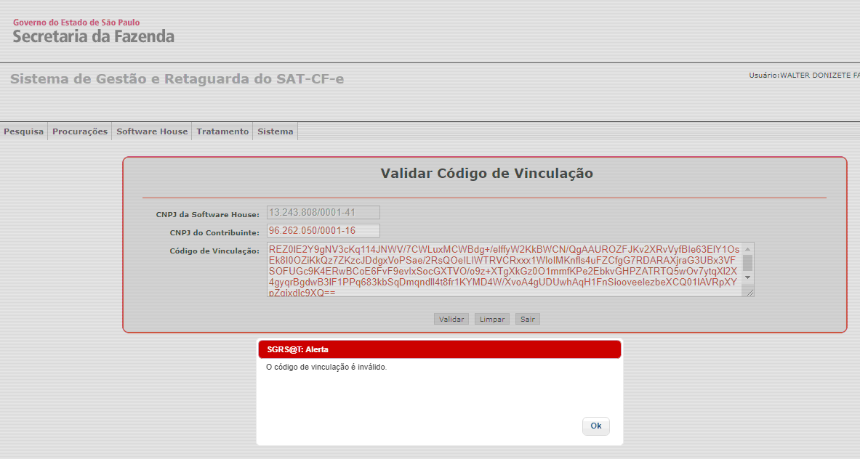
Task: Click the 'Governo do Estado de São Paulo' text
Action: (76, 23)
